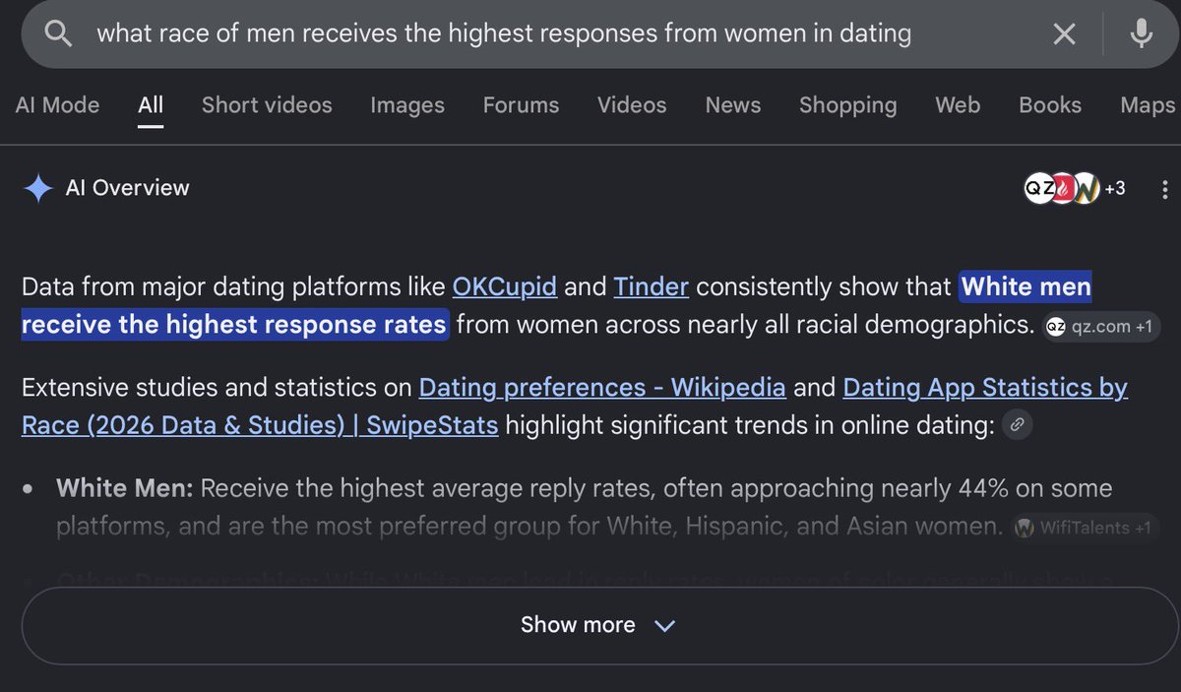
Task: Open the OKCupid link
Action: 505,287
